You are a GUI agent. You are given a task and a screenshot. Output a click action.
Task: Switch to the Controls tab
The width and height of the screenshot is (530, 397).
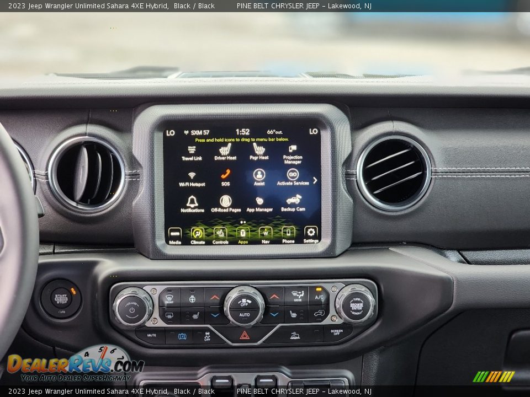click(x=220, y=235)
